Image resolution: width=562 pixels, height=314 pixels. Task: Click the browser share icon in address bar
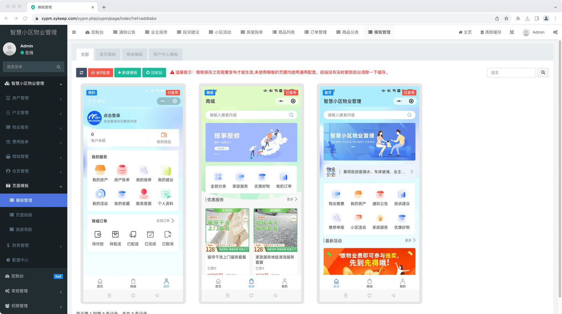pyautogui.click(x=497, y=18)
